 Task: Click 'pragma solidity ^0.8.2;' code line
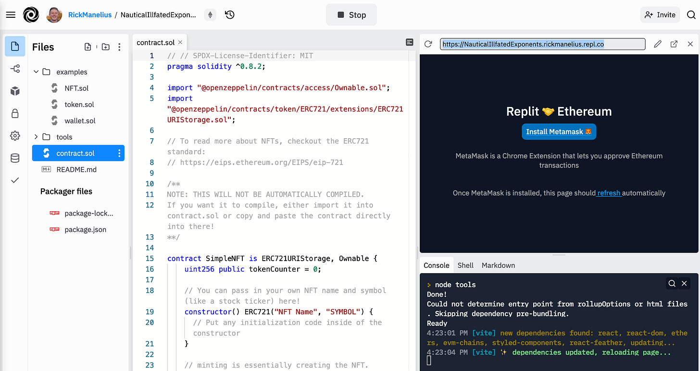pos(216,66)
